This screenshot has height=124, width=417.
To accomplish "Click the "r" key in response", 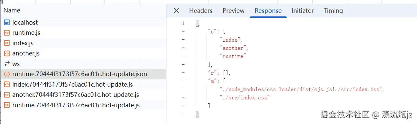I will [x=212, y=72].
